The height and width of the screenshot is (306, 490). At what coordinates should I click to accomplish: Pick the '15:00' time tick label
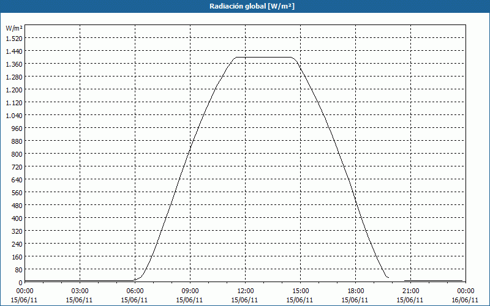(300, 291)
